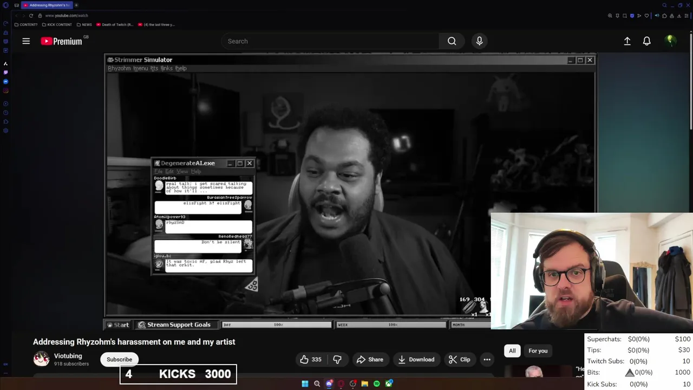Reload the page in browser toolbar
693x390 pixels.
(31, 15)
